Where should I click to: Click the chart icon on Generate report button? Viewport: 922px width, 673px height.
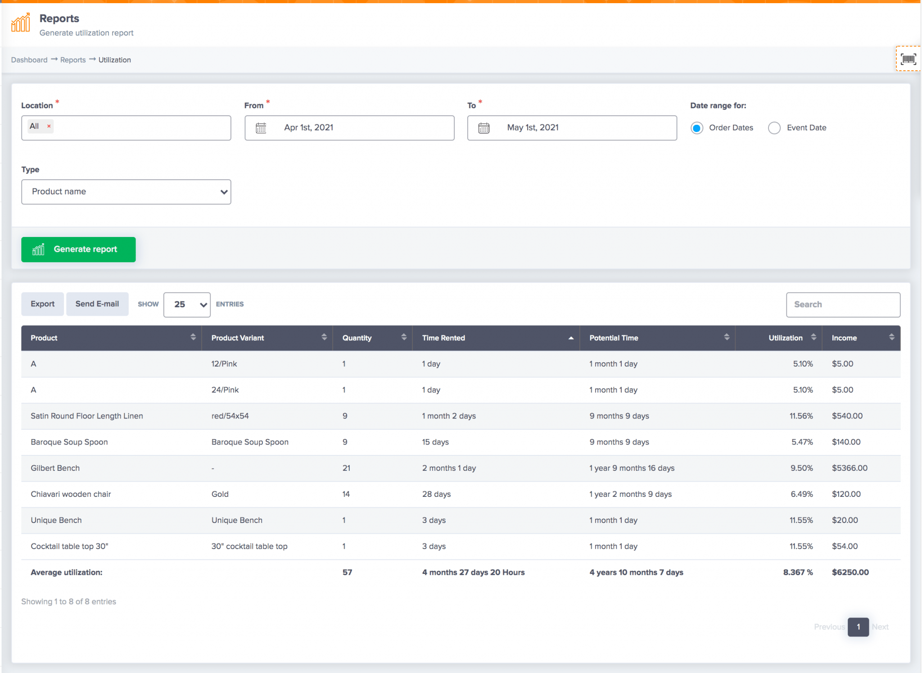(x=38, y=249)
